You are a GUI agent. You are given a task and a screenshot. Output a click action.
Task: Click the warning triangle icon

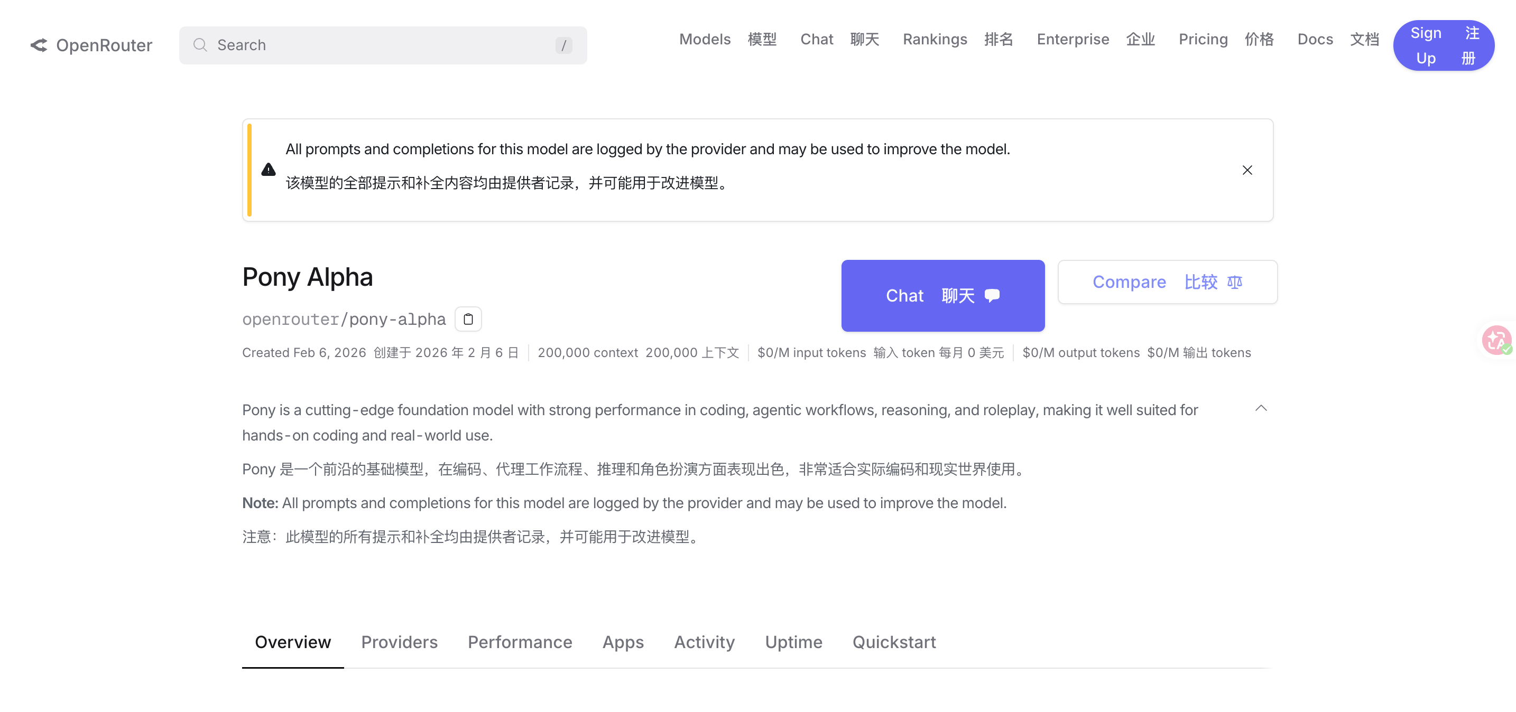point(269,170)
